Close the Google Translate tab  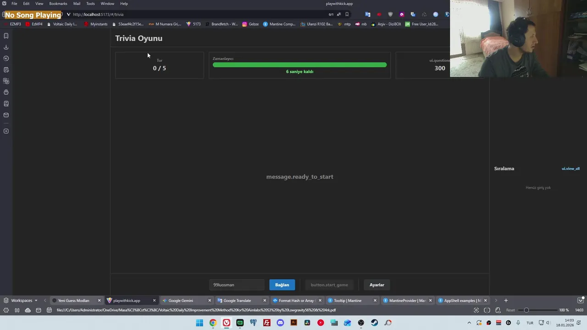point(265,301)
